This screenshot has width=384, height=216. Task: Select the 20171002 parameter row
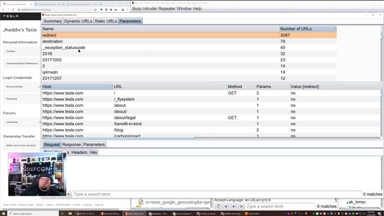click(189, 60)
